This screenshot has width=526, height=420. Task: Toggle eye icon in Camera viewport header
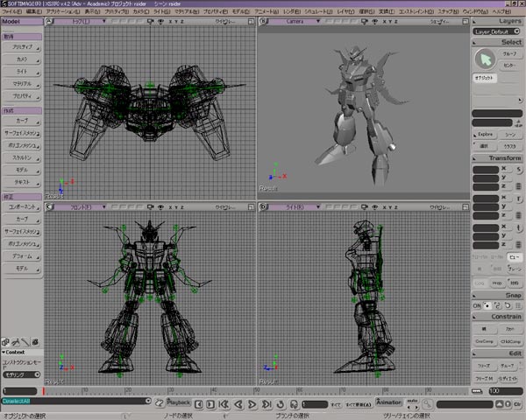click(x=375, y=21)
